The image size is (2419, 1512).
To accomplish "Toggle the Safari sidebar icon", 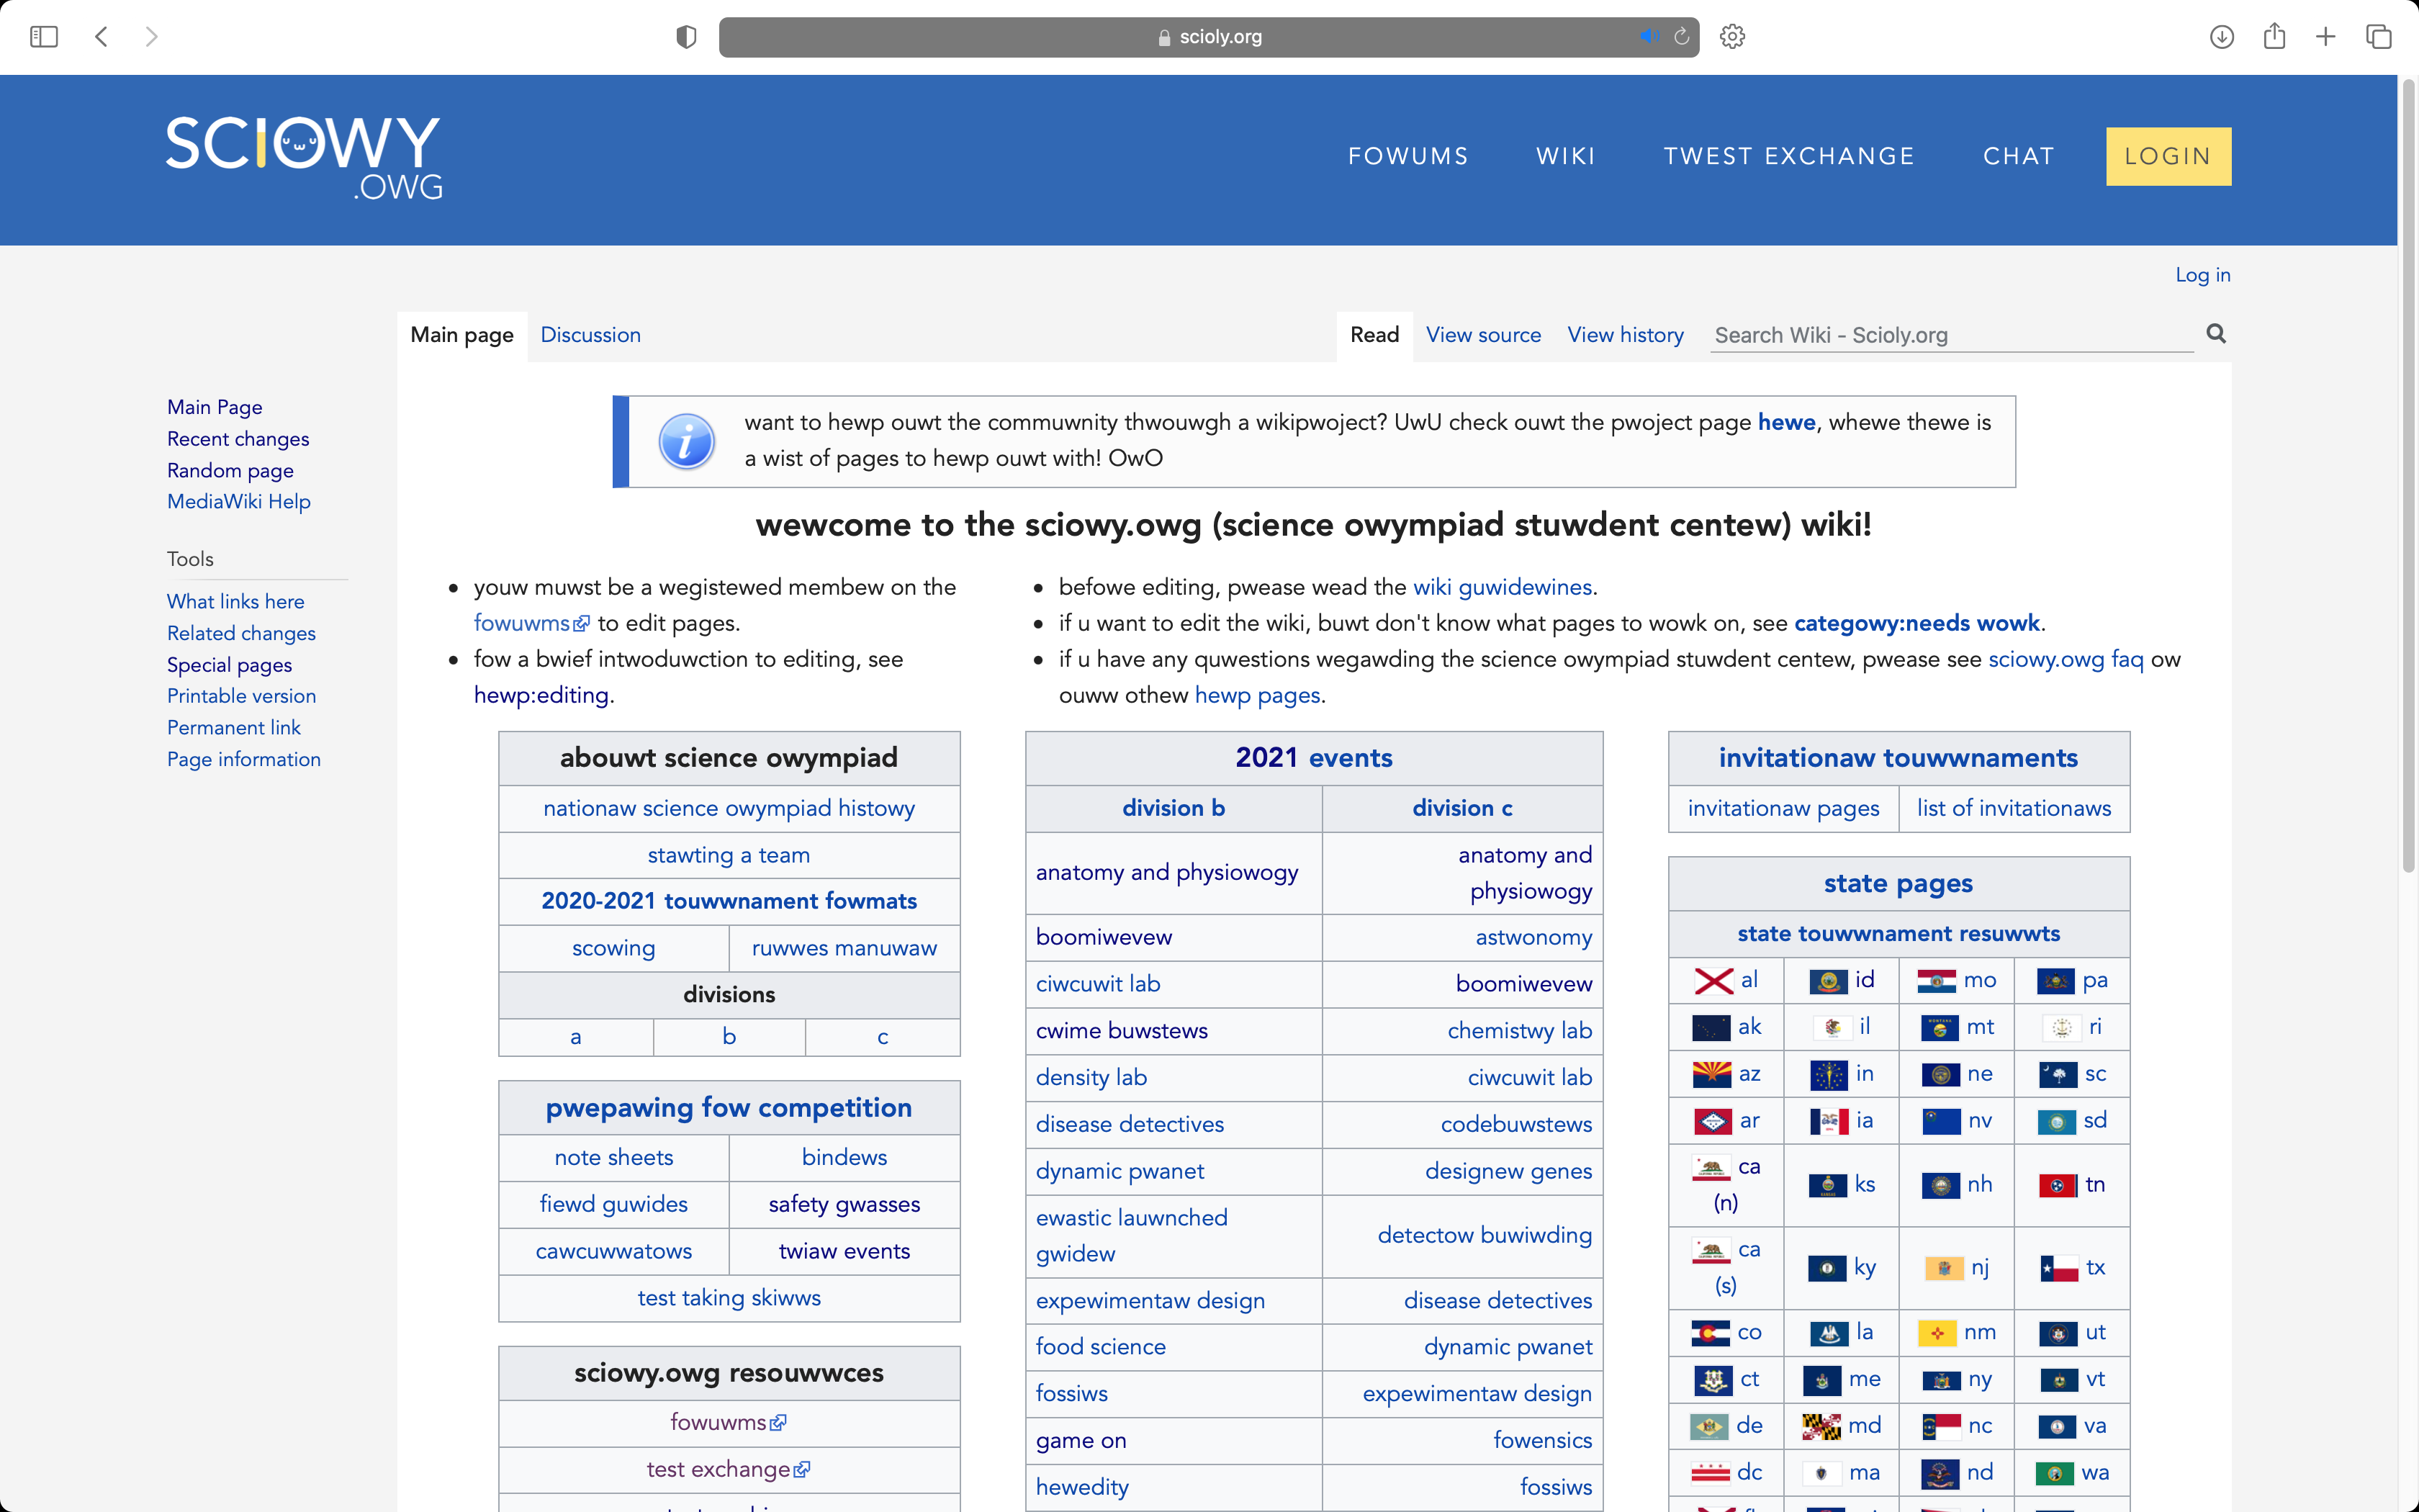I will [x=44, y=37].
